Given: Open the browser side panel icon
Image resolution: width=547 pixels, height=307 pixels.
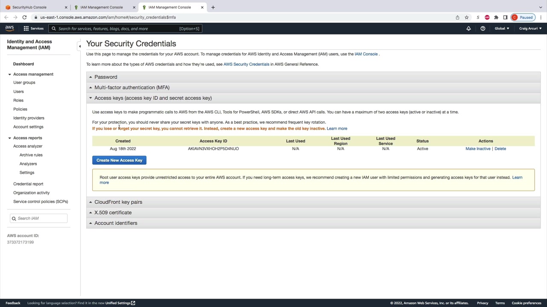Looking at the screenshot, I should (505, 17).
